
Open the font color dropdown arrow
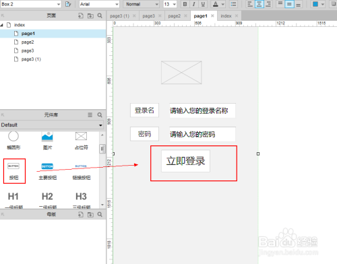(223, 4)
